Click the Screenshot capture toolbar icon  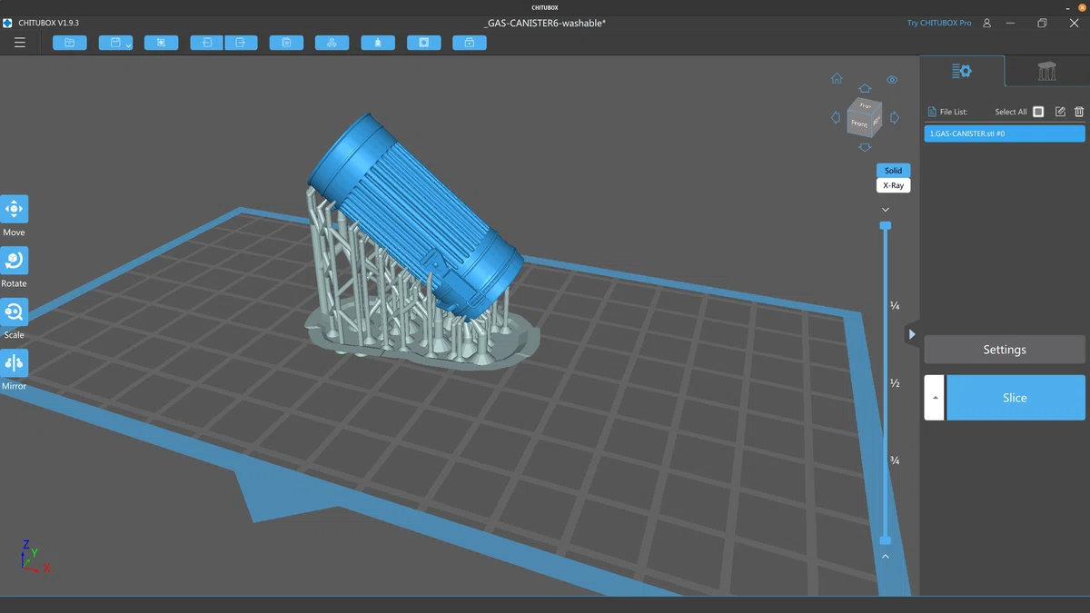pos(161,43)
